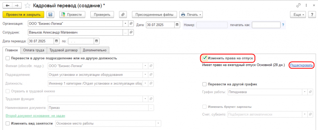This screenshot has height=130, width=318.
Task: Switch to the Оплата труда tab
Action: [34, 50]
